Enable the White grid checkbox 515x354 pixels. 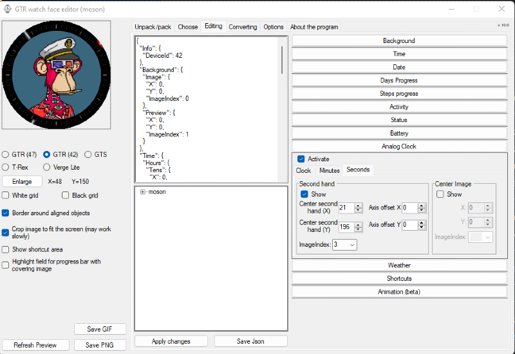coord(5,195)
